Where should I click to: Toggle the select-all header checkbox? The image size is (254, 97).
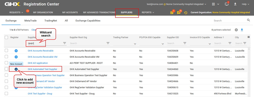pos(6,38)
